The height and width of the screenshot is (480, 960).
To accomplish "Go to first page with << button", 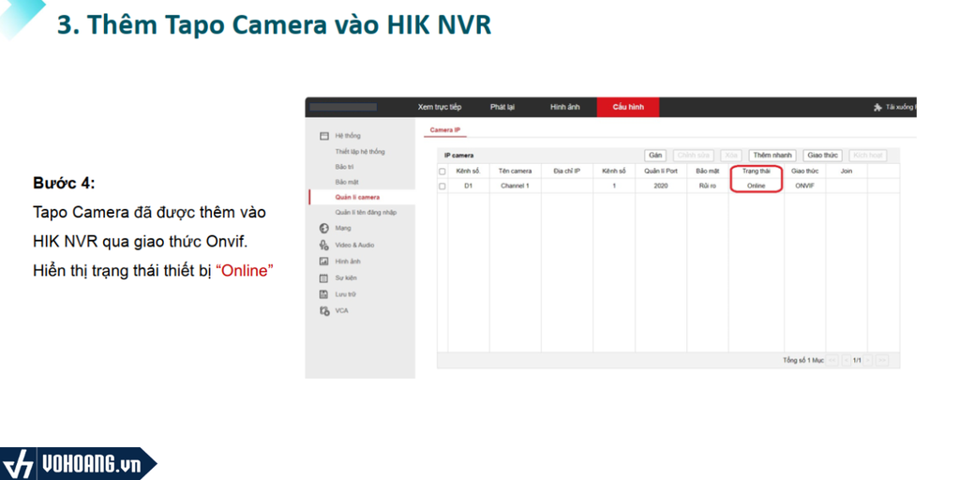I will (832, 361).
